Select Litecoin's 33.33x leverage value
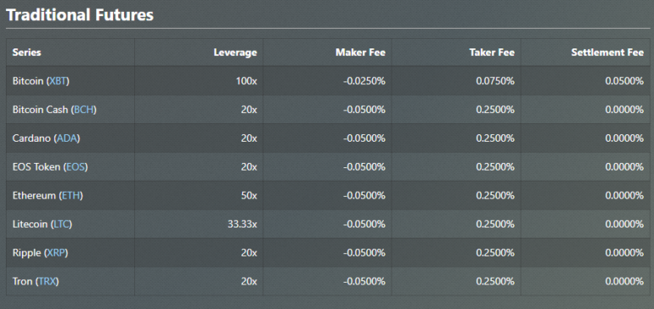 (x=242, y=224)
